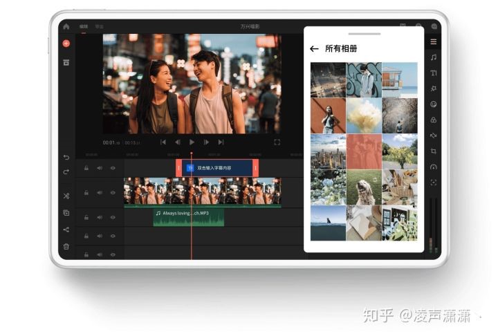Select the aerial city intersection photo

[x=328, y=80]
